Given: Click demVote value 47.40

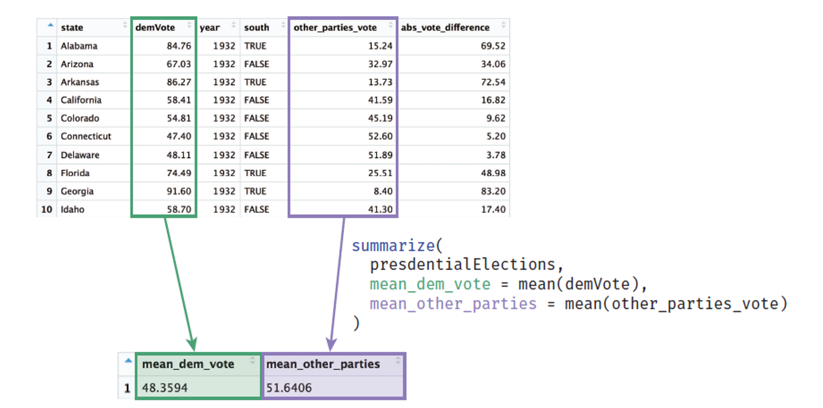Looking at the screenshot, I should 179,136.
